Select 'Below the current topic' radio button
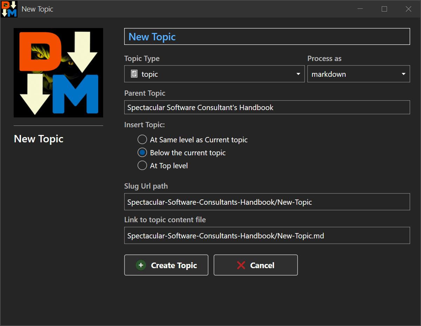The height and width of the screenshot is (326, 421). pyautogui.click(x=142, y=152)
